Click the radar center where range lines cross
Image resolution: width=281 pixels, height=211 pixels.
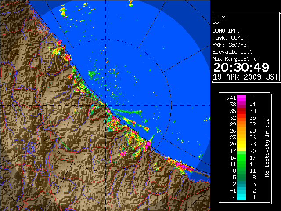(106, 105)
